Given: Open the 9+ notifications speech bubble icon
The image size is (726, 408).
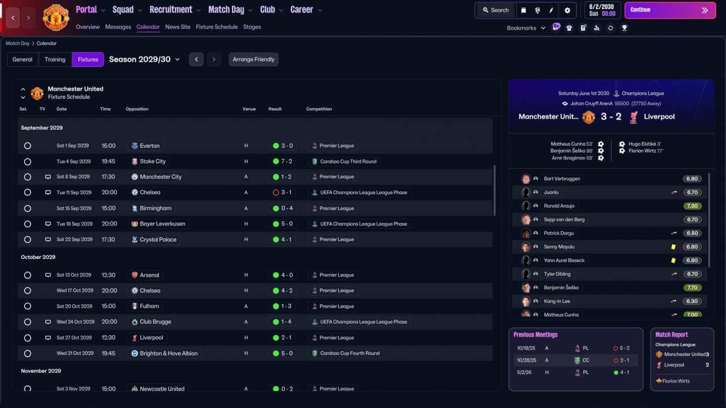Looking at the screenshot, I should pos(556,27).
